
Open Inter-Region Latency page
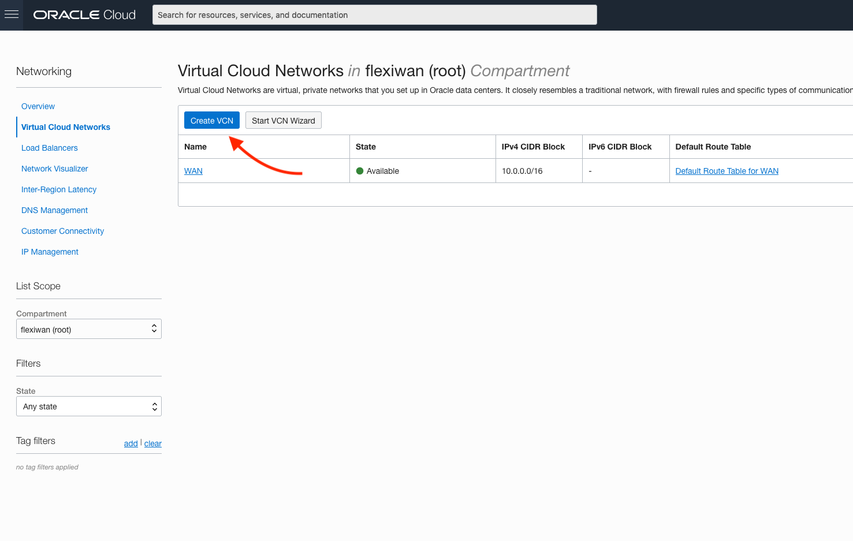point(59,189)
